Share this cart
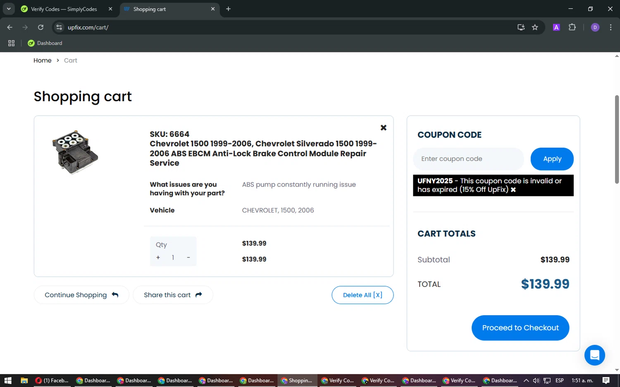 (173, 295)
